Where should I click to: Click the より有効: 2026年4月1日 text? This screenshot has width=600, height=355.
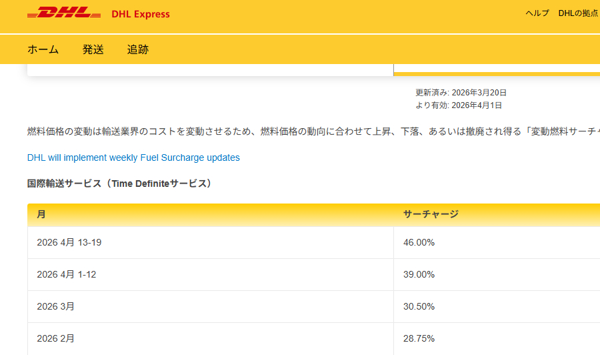point(459,105)
